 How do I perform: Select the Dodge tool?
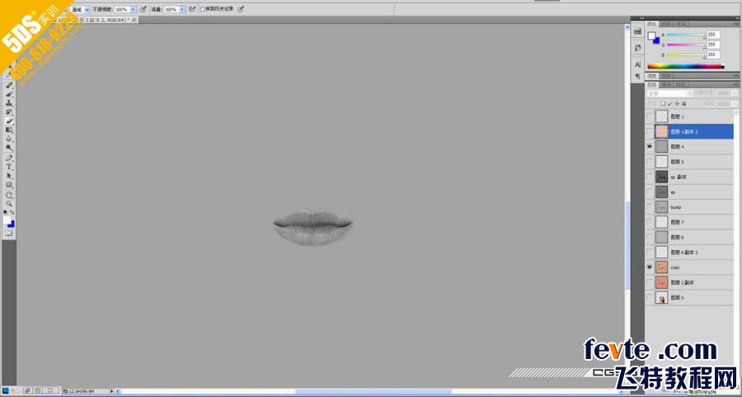coord(9,147)
